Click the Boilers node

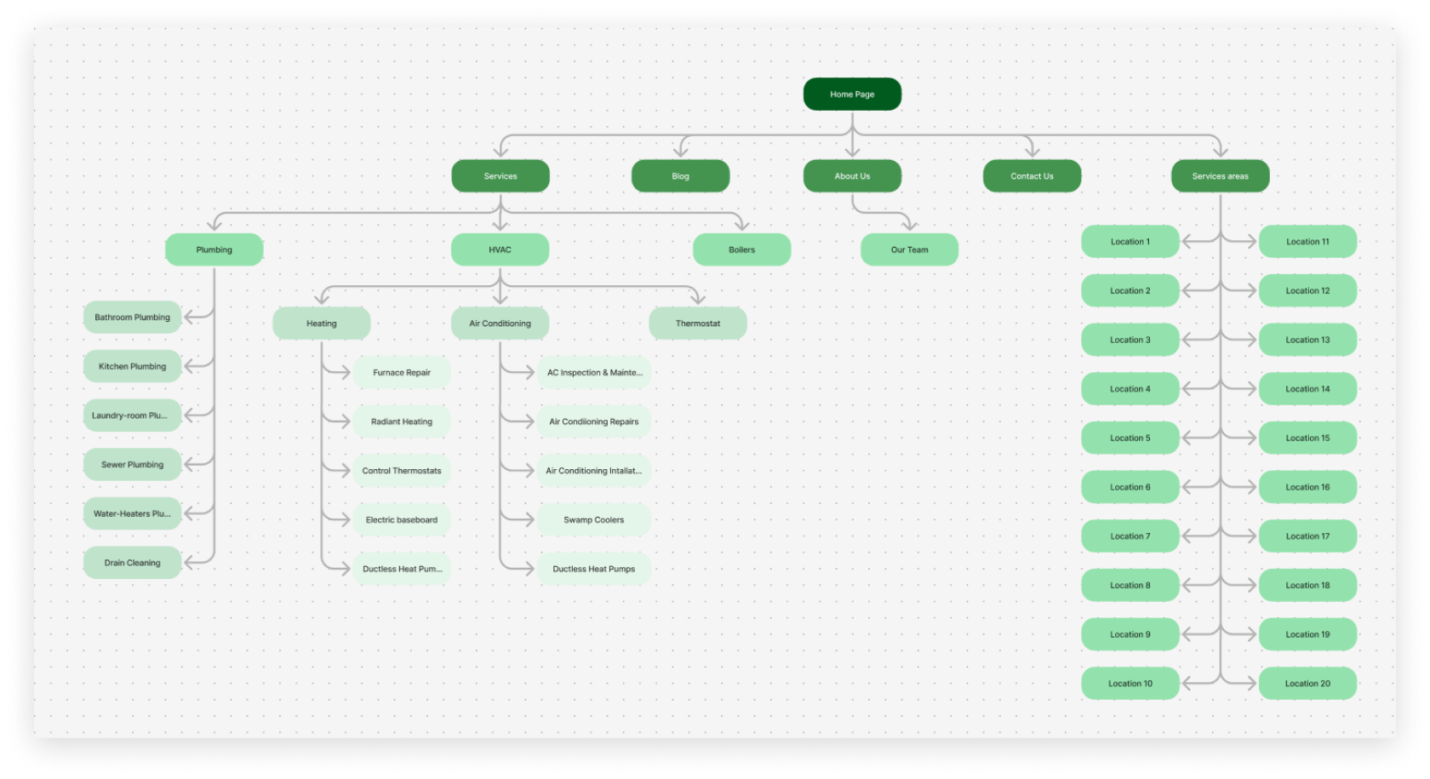coord(741,249)
